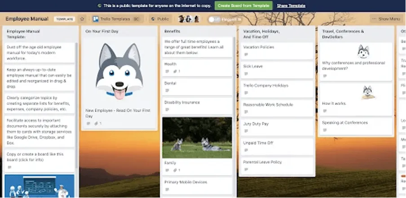The width and height of the screenshot is (406, 198).
Task: Click description icon on Sick Leave card
Action: 246,74
